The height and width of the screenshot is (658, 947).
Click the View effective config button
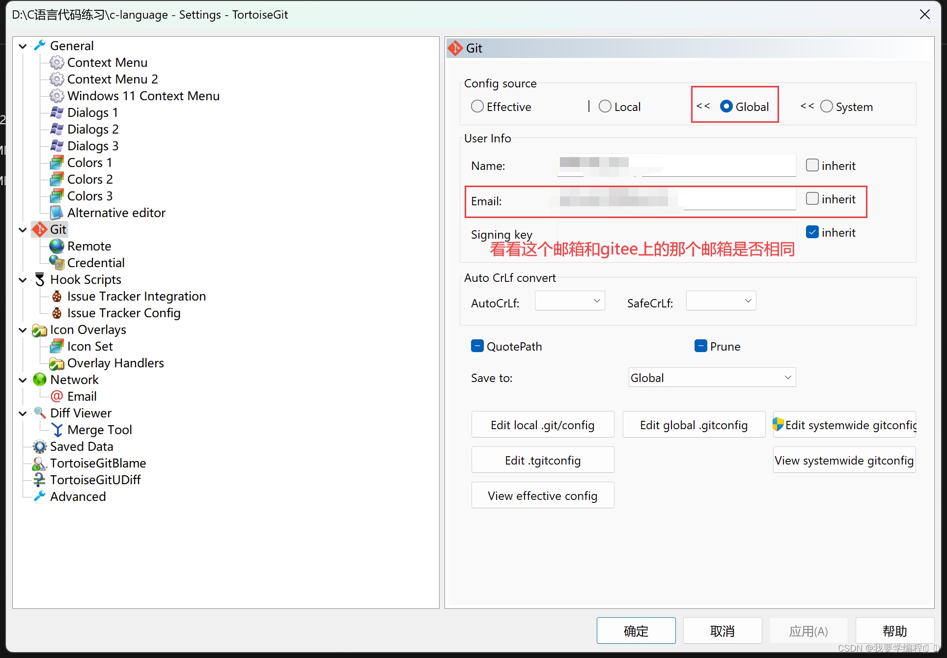543,495
